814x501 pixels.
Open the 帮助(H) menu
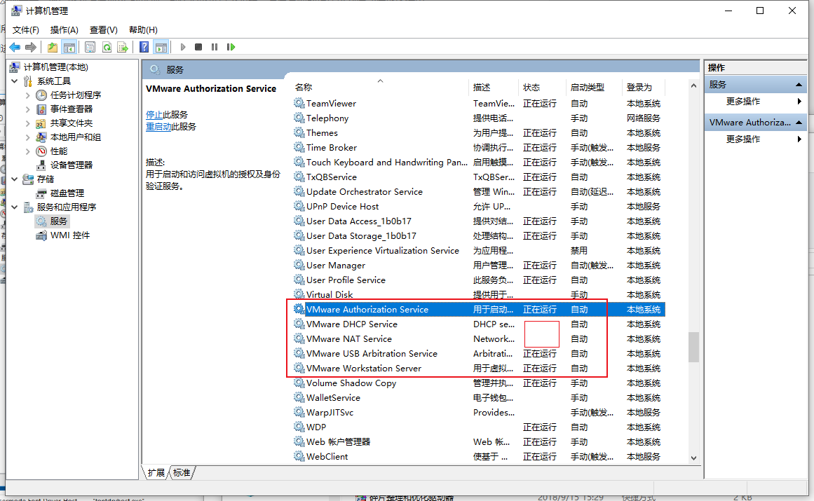(x=143, y=30)
